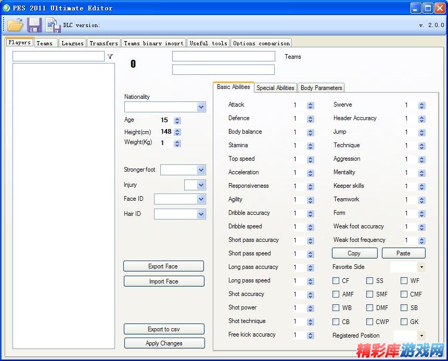
Task: Click the player search input field
Action: [58, 57]
